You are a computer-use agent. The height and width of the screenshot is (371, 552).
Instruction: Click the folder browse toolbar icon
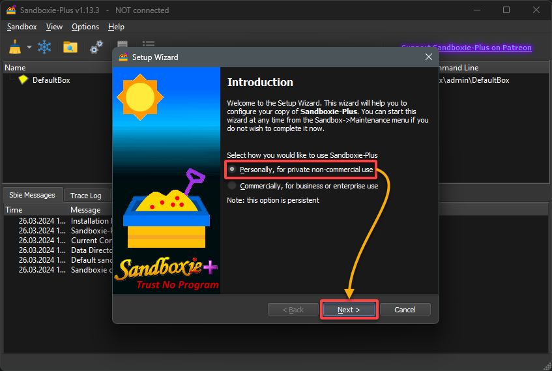coord(70,47)
